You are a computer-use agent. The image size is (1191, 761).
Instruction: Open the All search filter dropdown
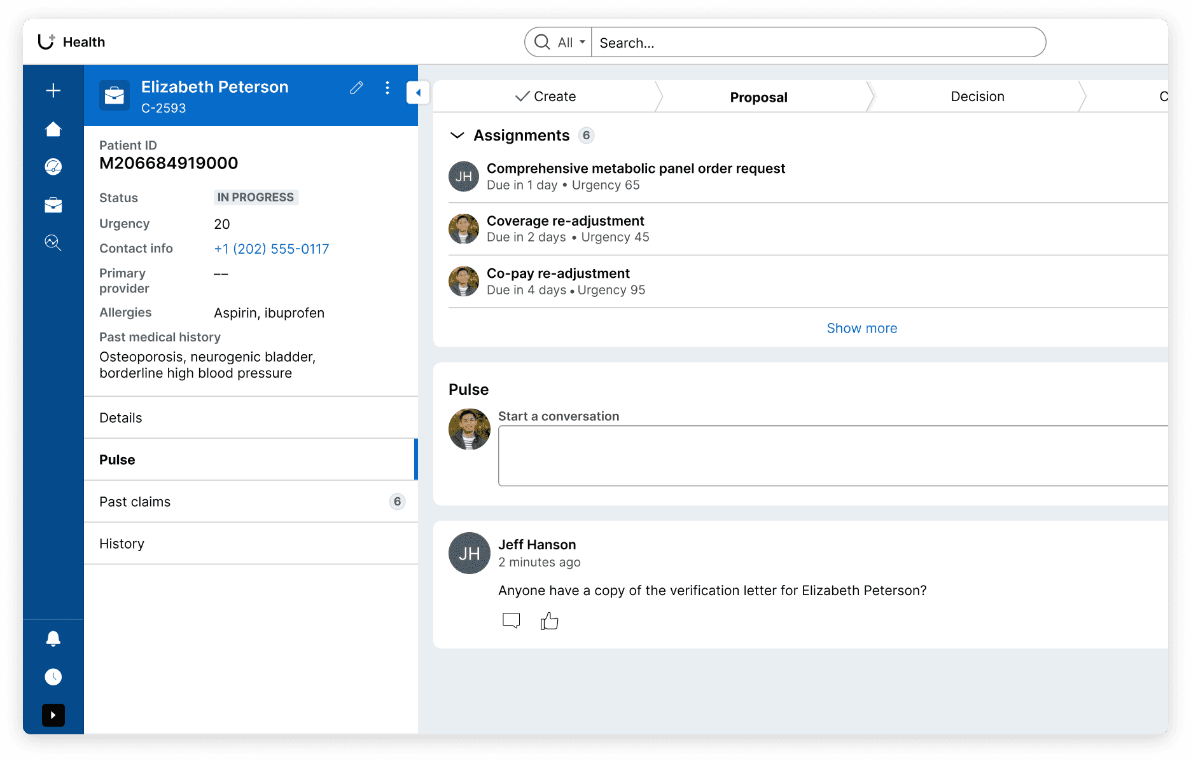click(571, 43)
